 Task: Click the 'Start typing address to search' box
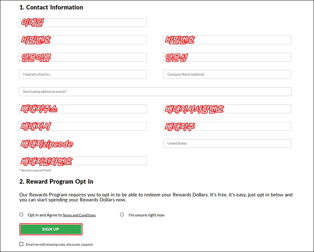(x=155, y=92)
